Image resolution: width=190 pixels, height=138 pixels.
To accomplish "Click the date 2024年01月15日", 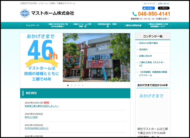I will 34,103.
